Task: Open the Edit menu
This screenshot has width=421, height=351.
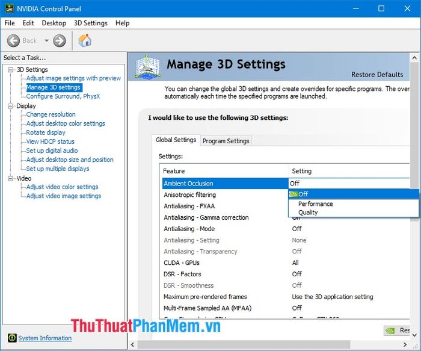Action: pos(28,23)
